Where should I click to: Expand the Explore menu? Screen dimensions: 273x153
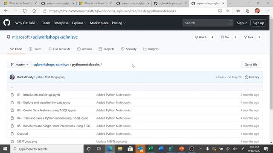(x=79, y=23)
